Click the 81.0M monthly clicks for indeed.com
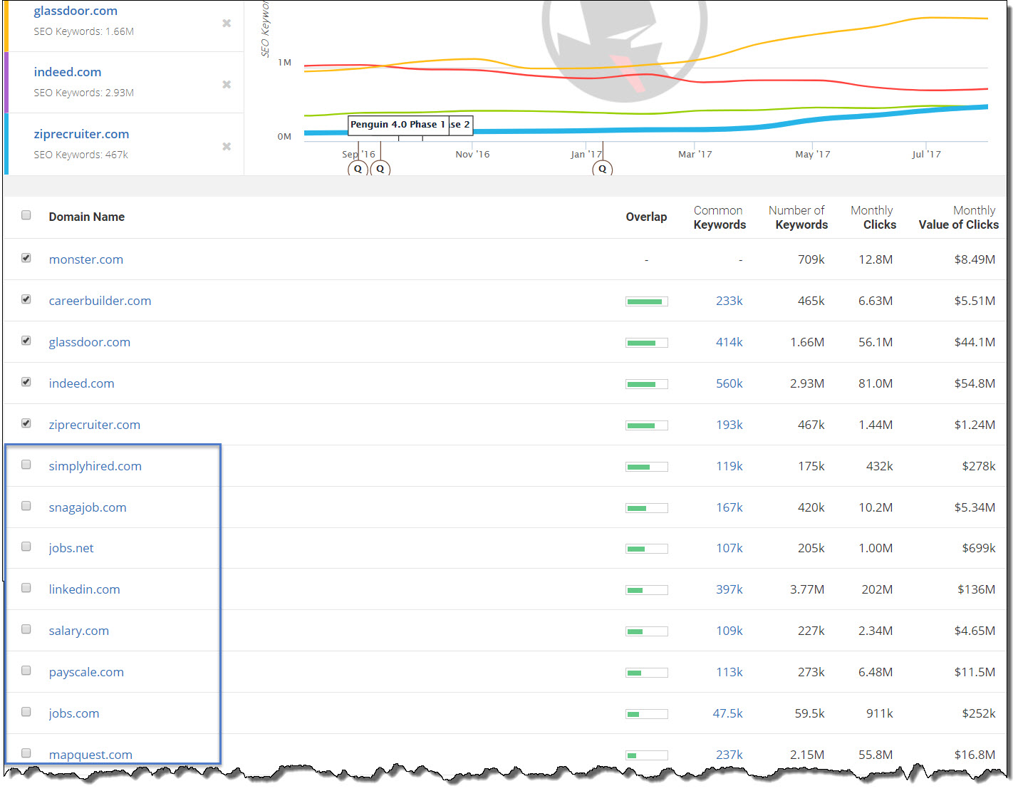 [876, 383]
